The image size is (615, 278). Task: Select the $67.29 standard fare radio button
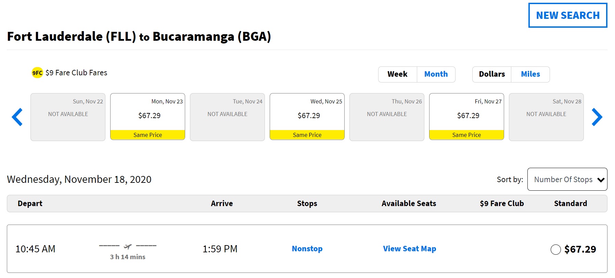555,250
